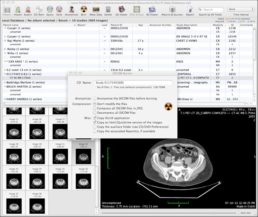The image size is (258, 217).
Task: Open the Time Interval None dropdown
Action: 240,9
